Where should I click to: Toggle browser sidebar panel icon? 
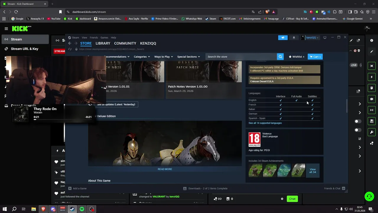[350, 12]
